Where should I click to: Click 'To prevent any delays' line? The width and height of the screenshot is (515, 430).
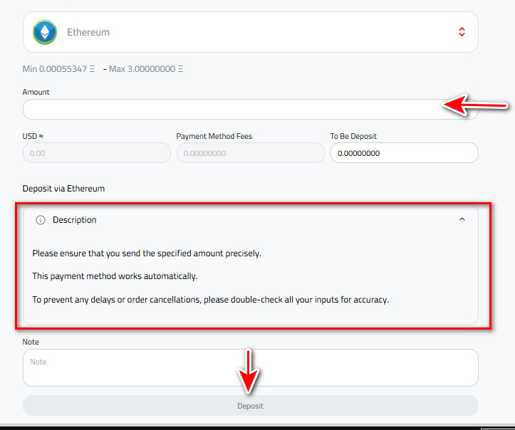(210, 300)
